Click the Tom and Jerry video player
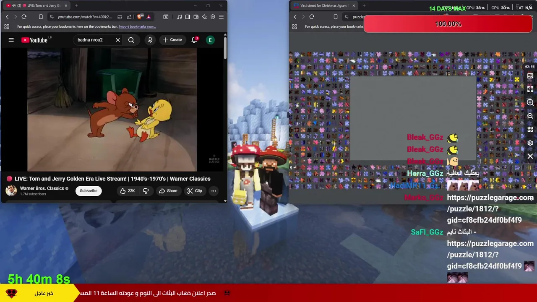The image size is (537, 302). pyautogui.click(x=112, y=110)
